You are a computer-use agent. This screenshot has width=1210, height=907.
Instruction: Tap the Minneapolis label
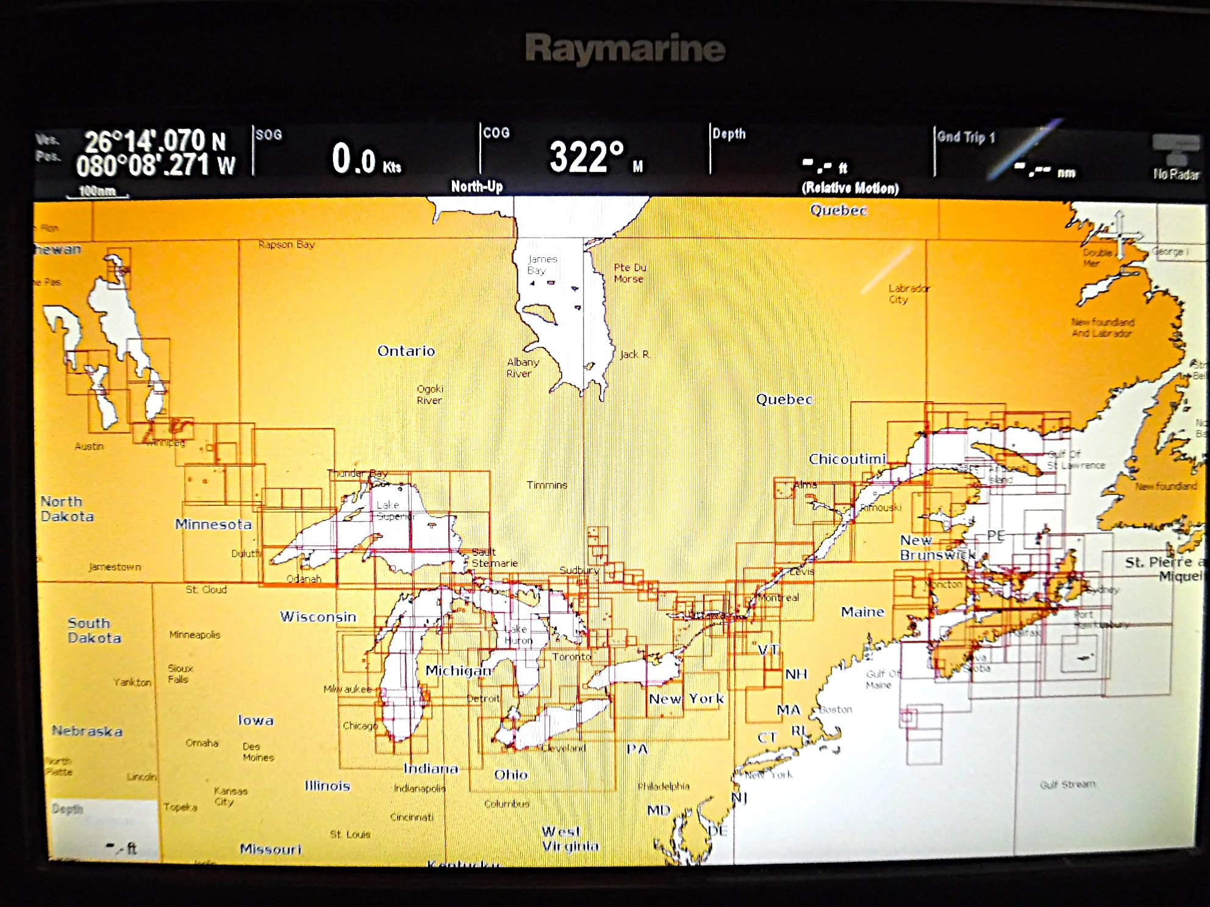point(195,635)
